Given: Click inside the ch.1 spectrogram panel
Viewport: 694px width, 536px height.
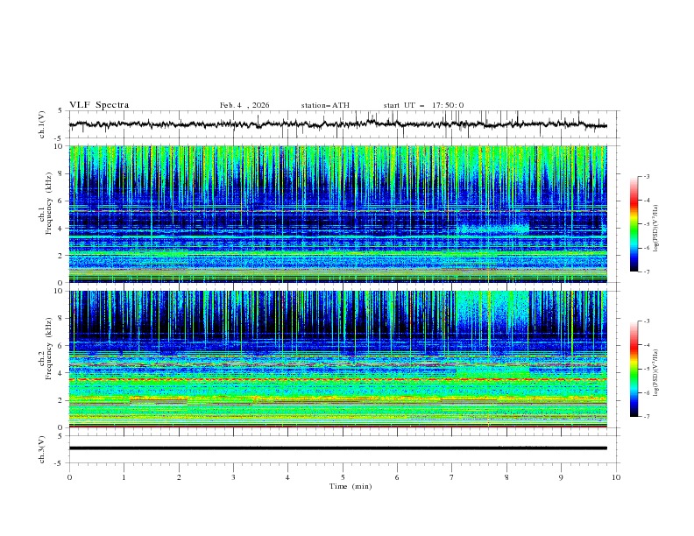Looking at the screenshot, I should [338, 214].
